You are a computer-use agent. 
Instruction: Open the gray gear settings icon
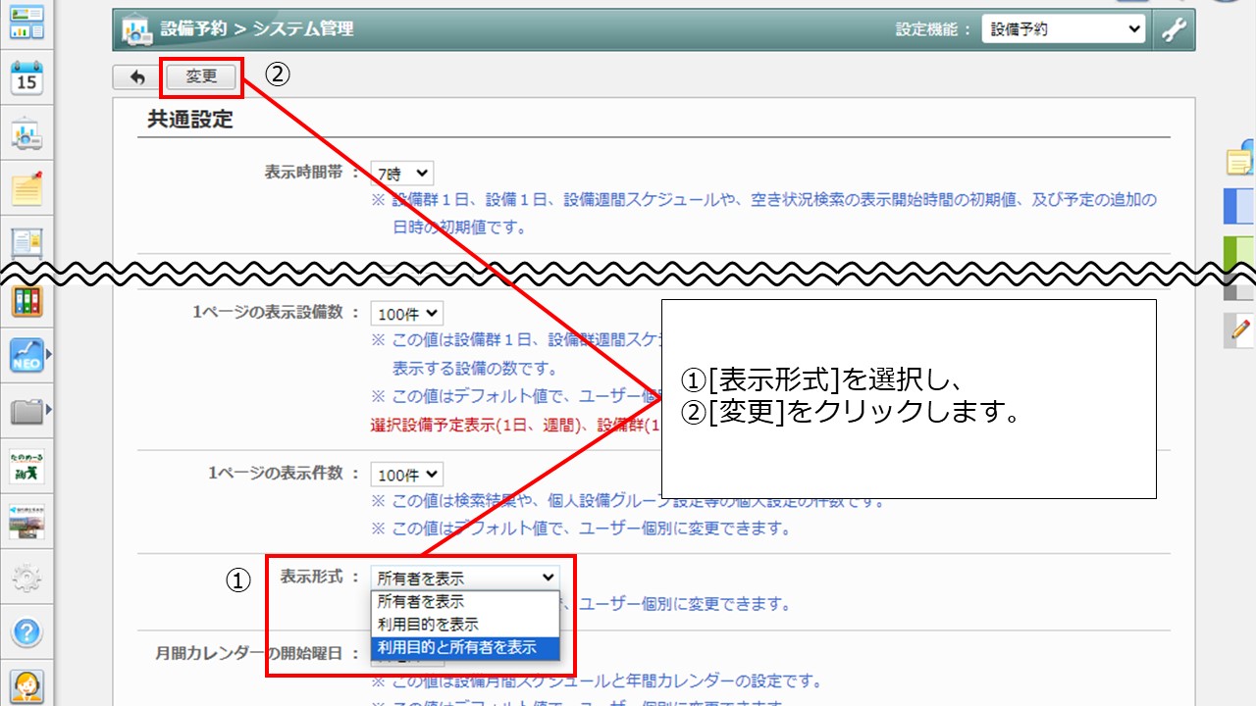(26, 580)
